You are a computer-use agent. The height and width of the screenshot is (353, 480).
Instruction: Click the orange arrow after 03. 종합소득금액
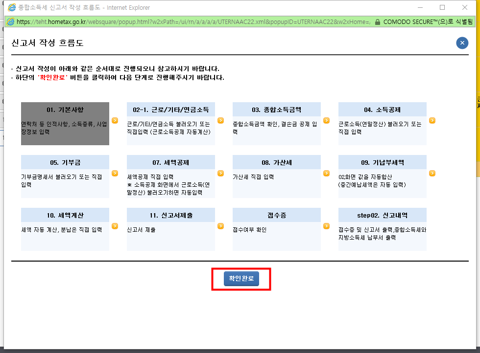[x=327, y=120]
